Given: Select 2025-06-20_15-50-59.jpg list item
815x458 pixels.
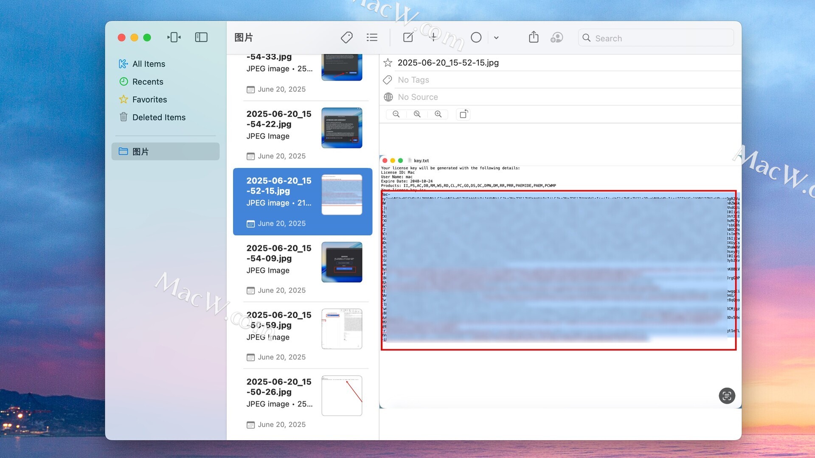Looking at the screenshot, I should (x=303, y=335).
